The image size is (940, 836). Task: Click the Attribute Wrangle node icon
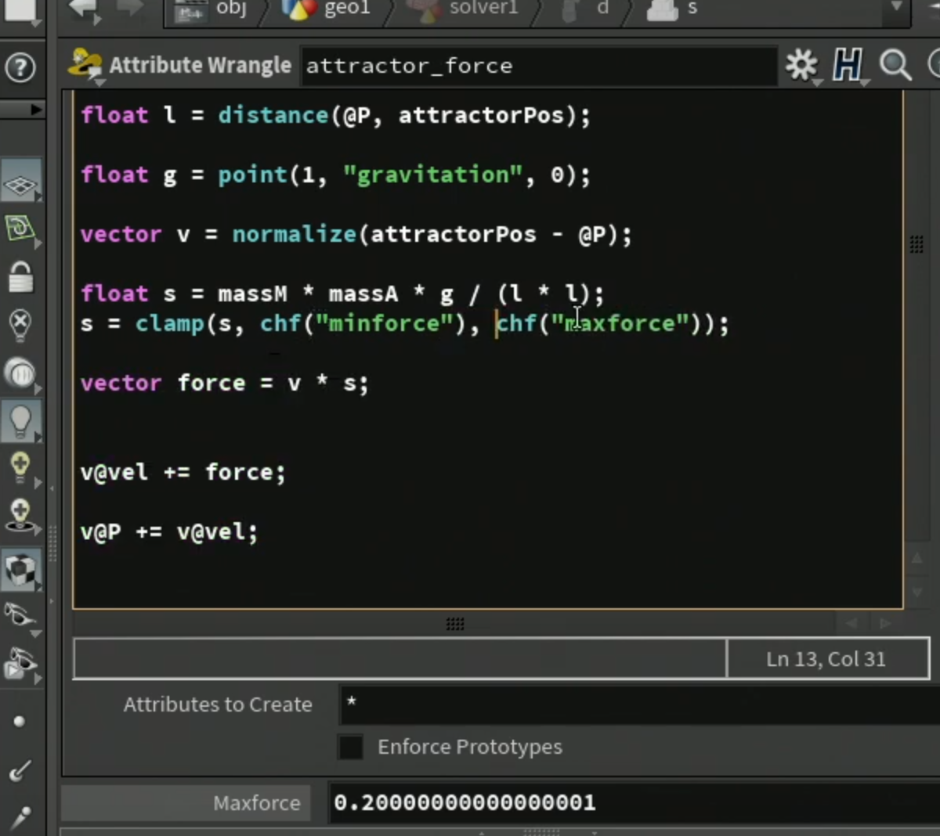coord(85,64)
